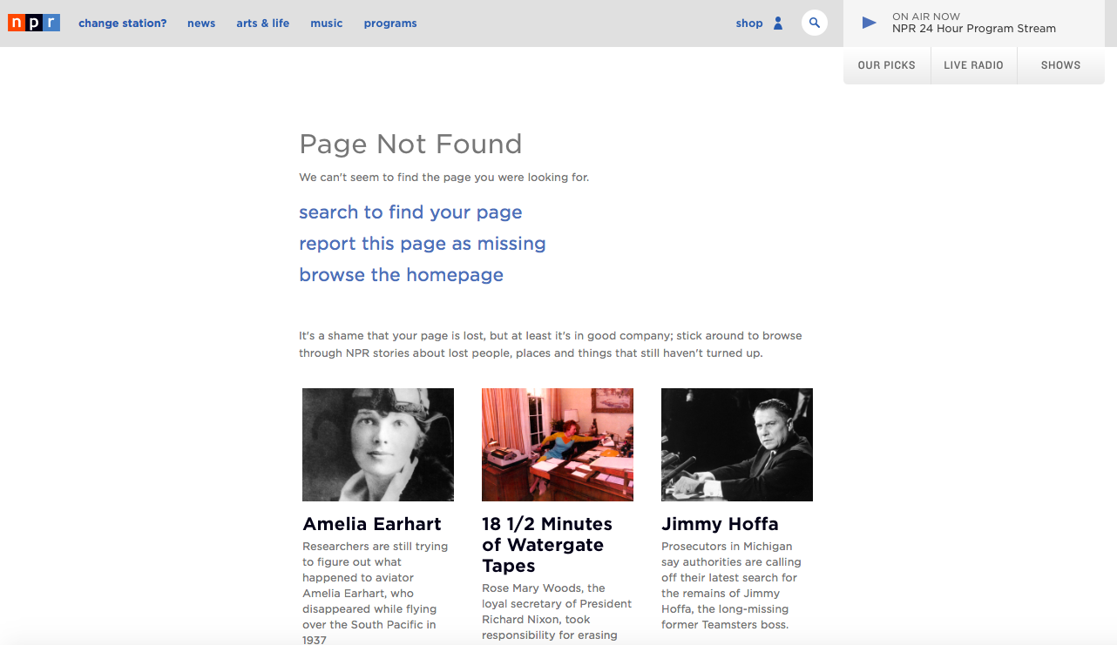This screenshot has width=1117, height=645.
Task: Open the Watergate tapes office photo
Action: (x=558, y=445)
